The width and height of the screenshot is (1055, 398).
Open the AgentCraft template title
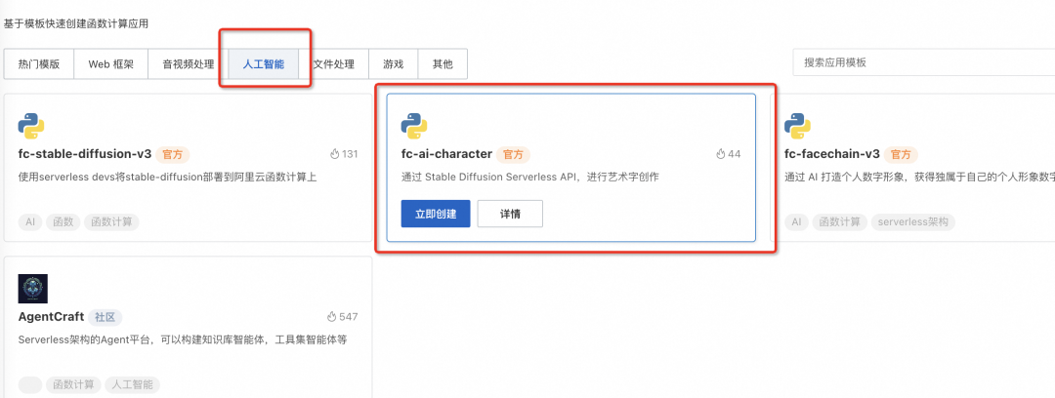51,317
